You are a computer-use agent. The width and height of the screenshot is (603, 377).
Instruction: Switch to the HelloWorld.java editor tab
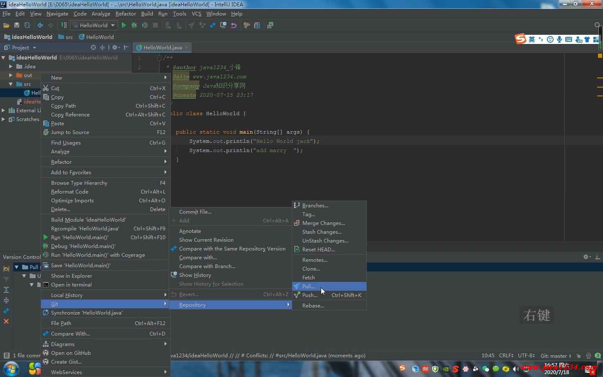tap(162, 47)
